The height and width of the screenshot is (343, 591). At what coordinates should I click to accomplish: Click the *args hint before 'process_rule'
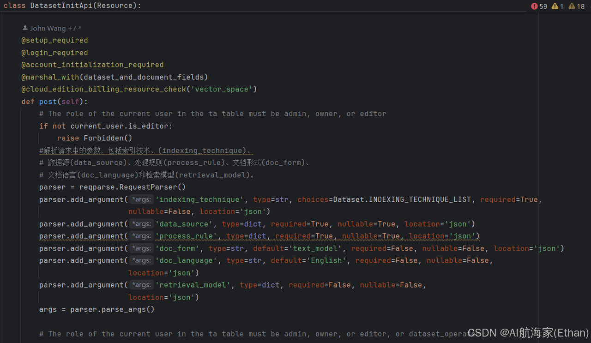pyautogui.click(x=141, y=236)
